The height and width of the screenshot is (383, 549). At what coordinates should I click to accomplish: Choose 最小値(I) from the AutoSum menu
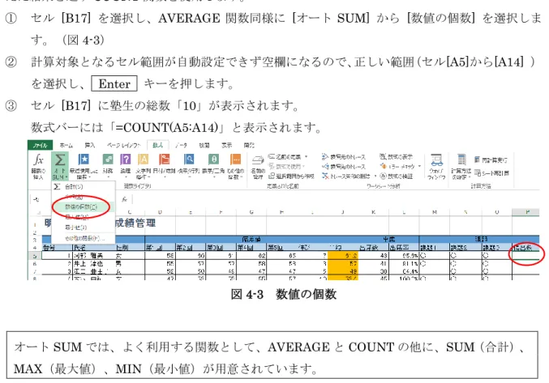pos(84,228)
